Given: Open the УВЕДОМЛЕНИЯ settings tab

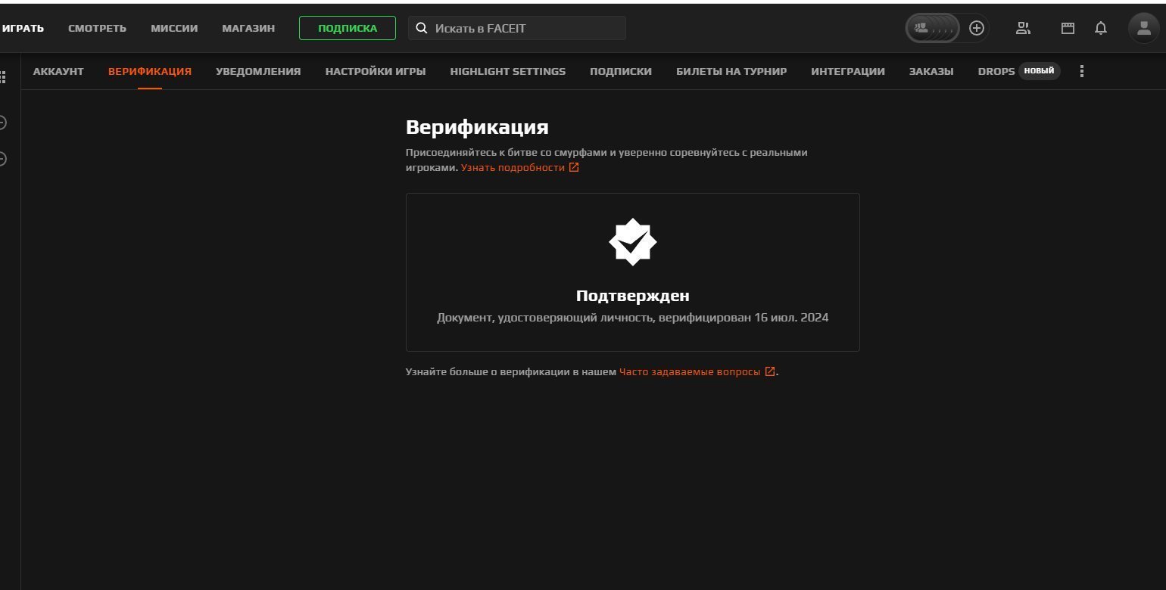Looking at the screenshot, I should coord(257,70).
